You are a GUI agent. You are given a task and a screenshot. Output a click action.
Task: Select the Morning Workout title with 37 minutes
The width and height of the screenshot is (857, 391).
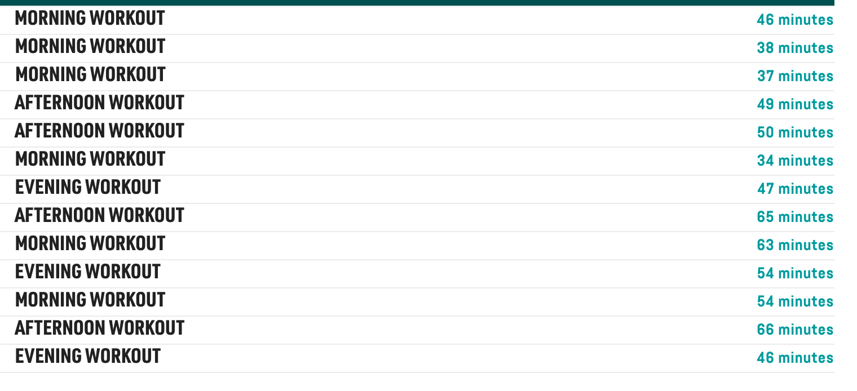coord(90,75)
